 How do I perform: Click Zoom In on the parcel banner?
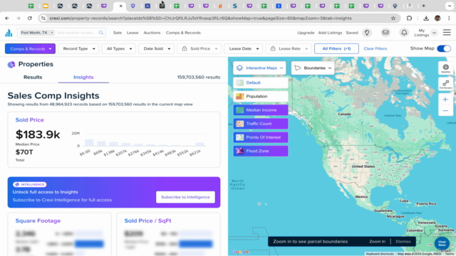tap(377, 242)
